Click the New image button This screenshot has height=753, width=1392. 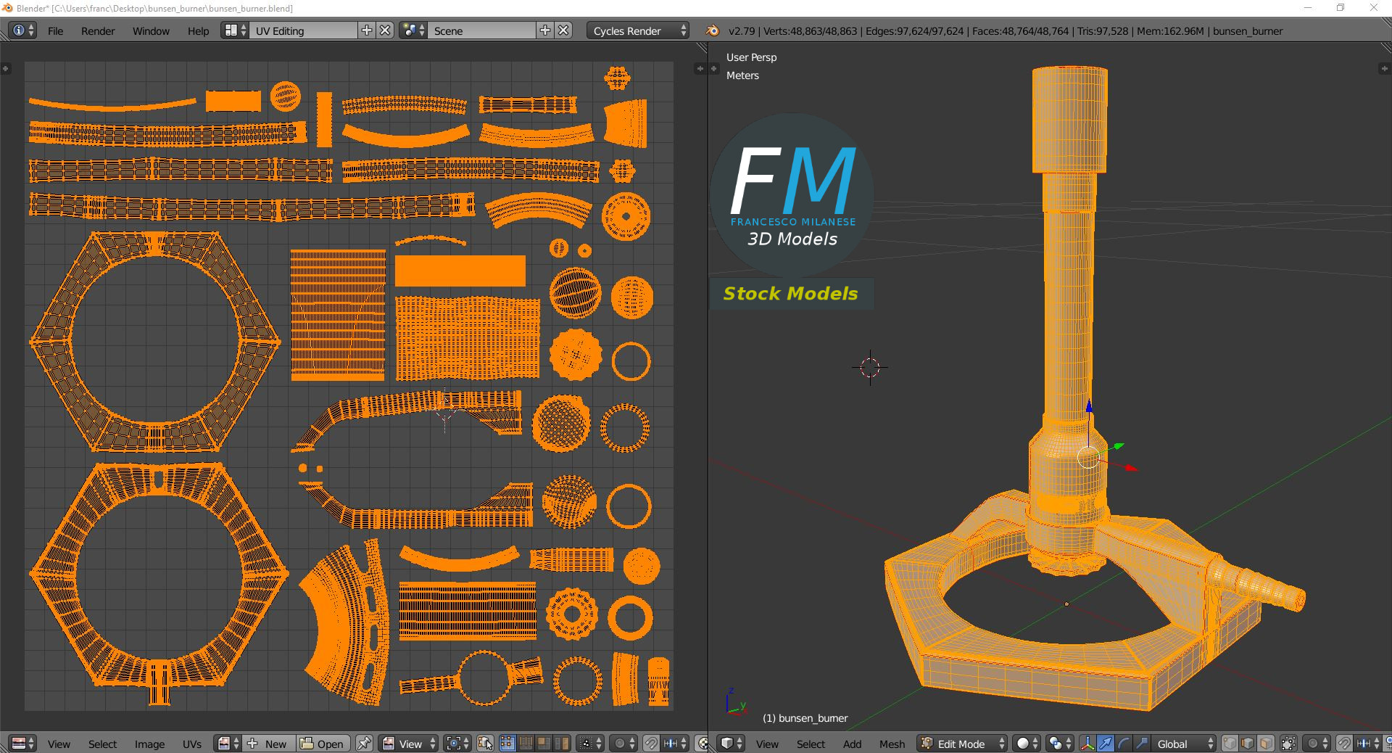(268, 744)
